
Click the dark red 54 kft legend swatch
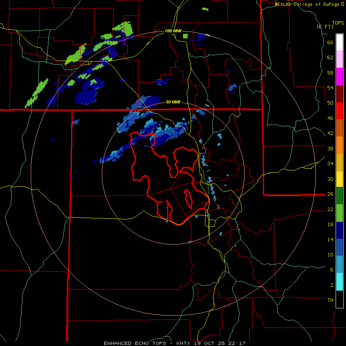pyautogui.click(x=339, y=93)
